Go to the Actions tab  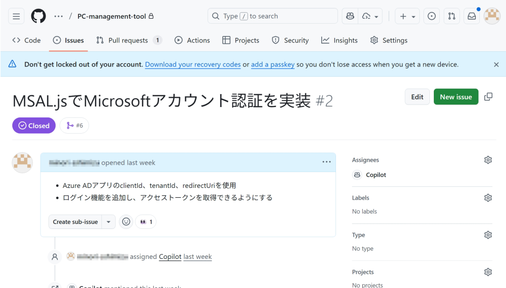(x=192, y=40)
